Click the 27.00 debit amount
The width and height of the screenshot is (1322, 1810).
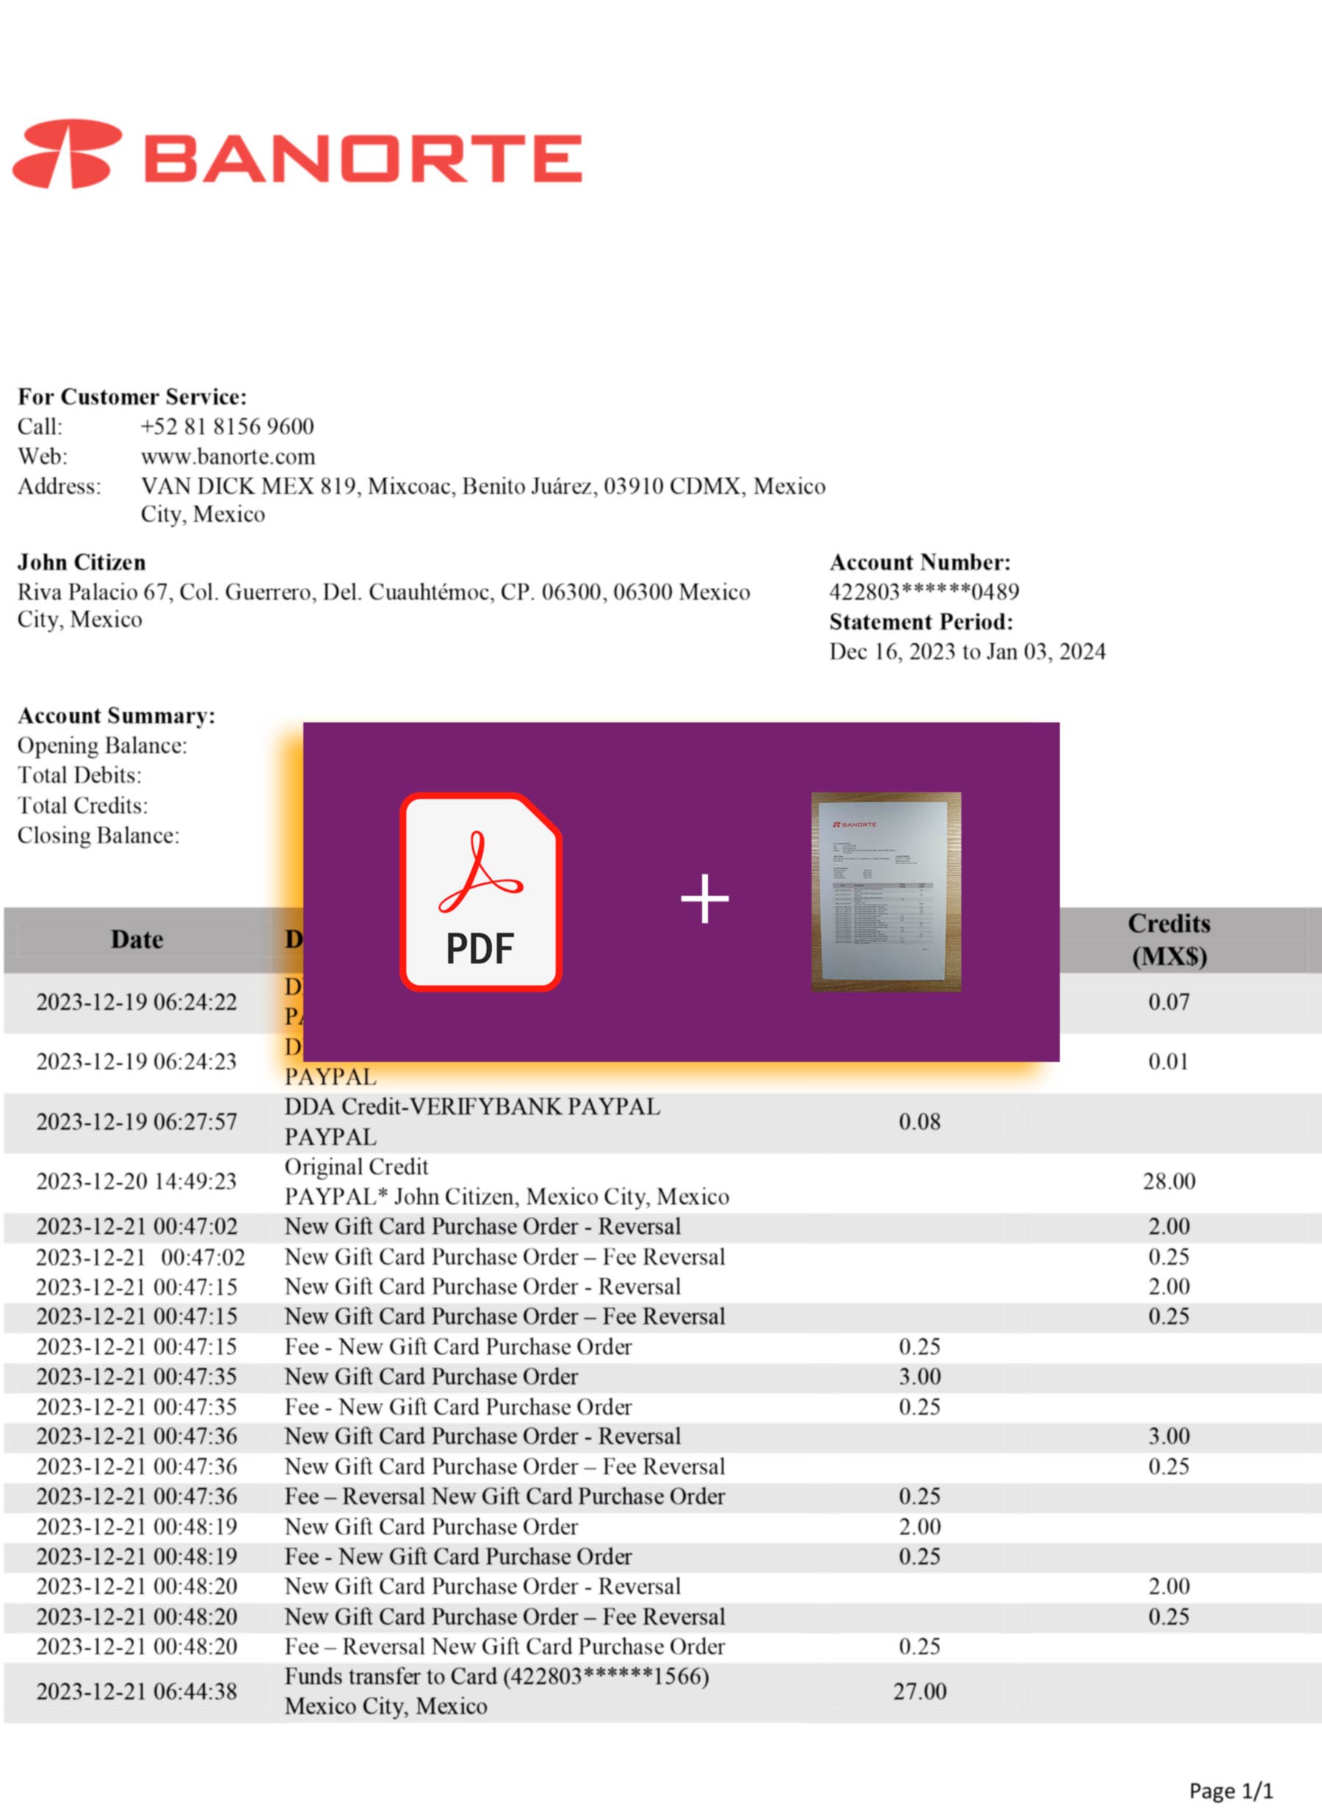click(x=920, y=1691)
